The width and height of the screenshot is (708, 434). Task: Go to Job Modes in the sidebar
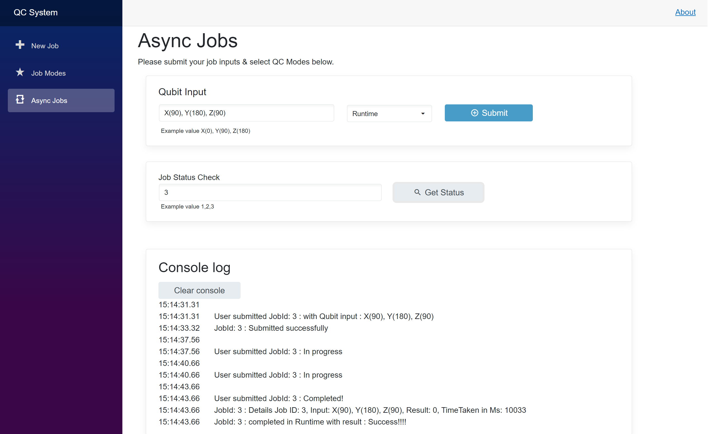click(x=61, y=73)
